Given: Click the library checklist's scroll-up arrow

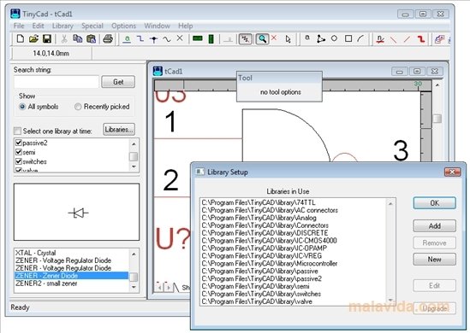Looking at the screenshot, I should 134,143.
